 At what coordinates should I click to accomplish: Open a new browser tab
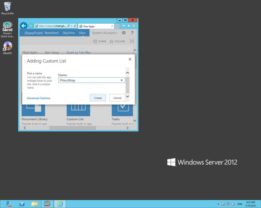click(x=117, y=26)
